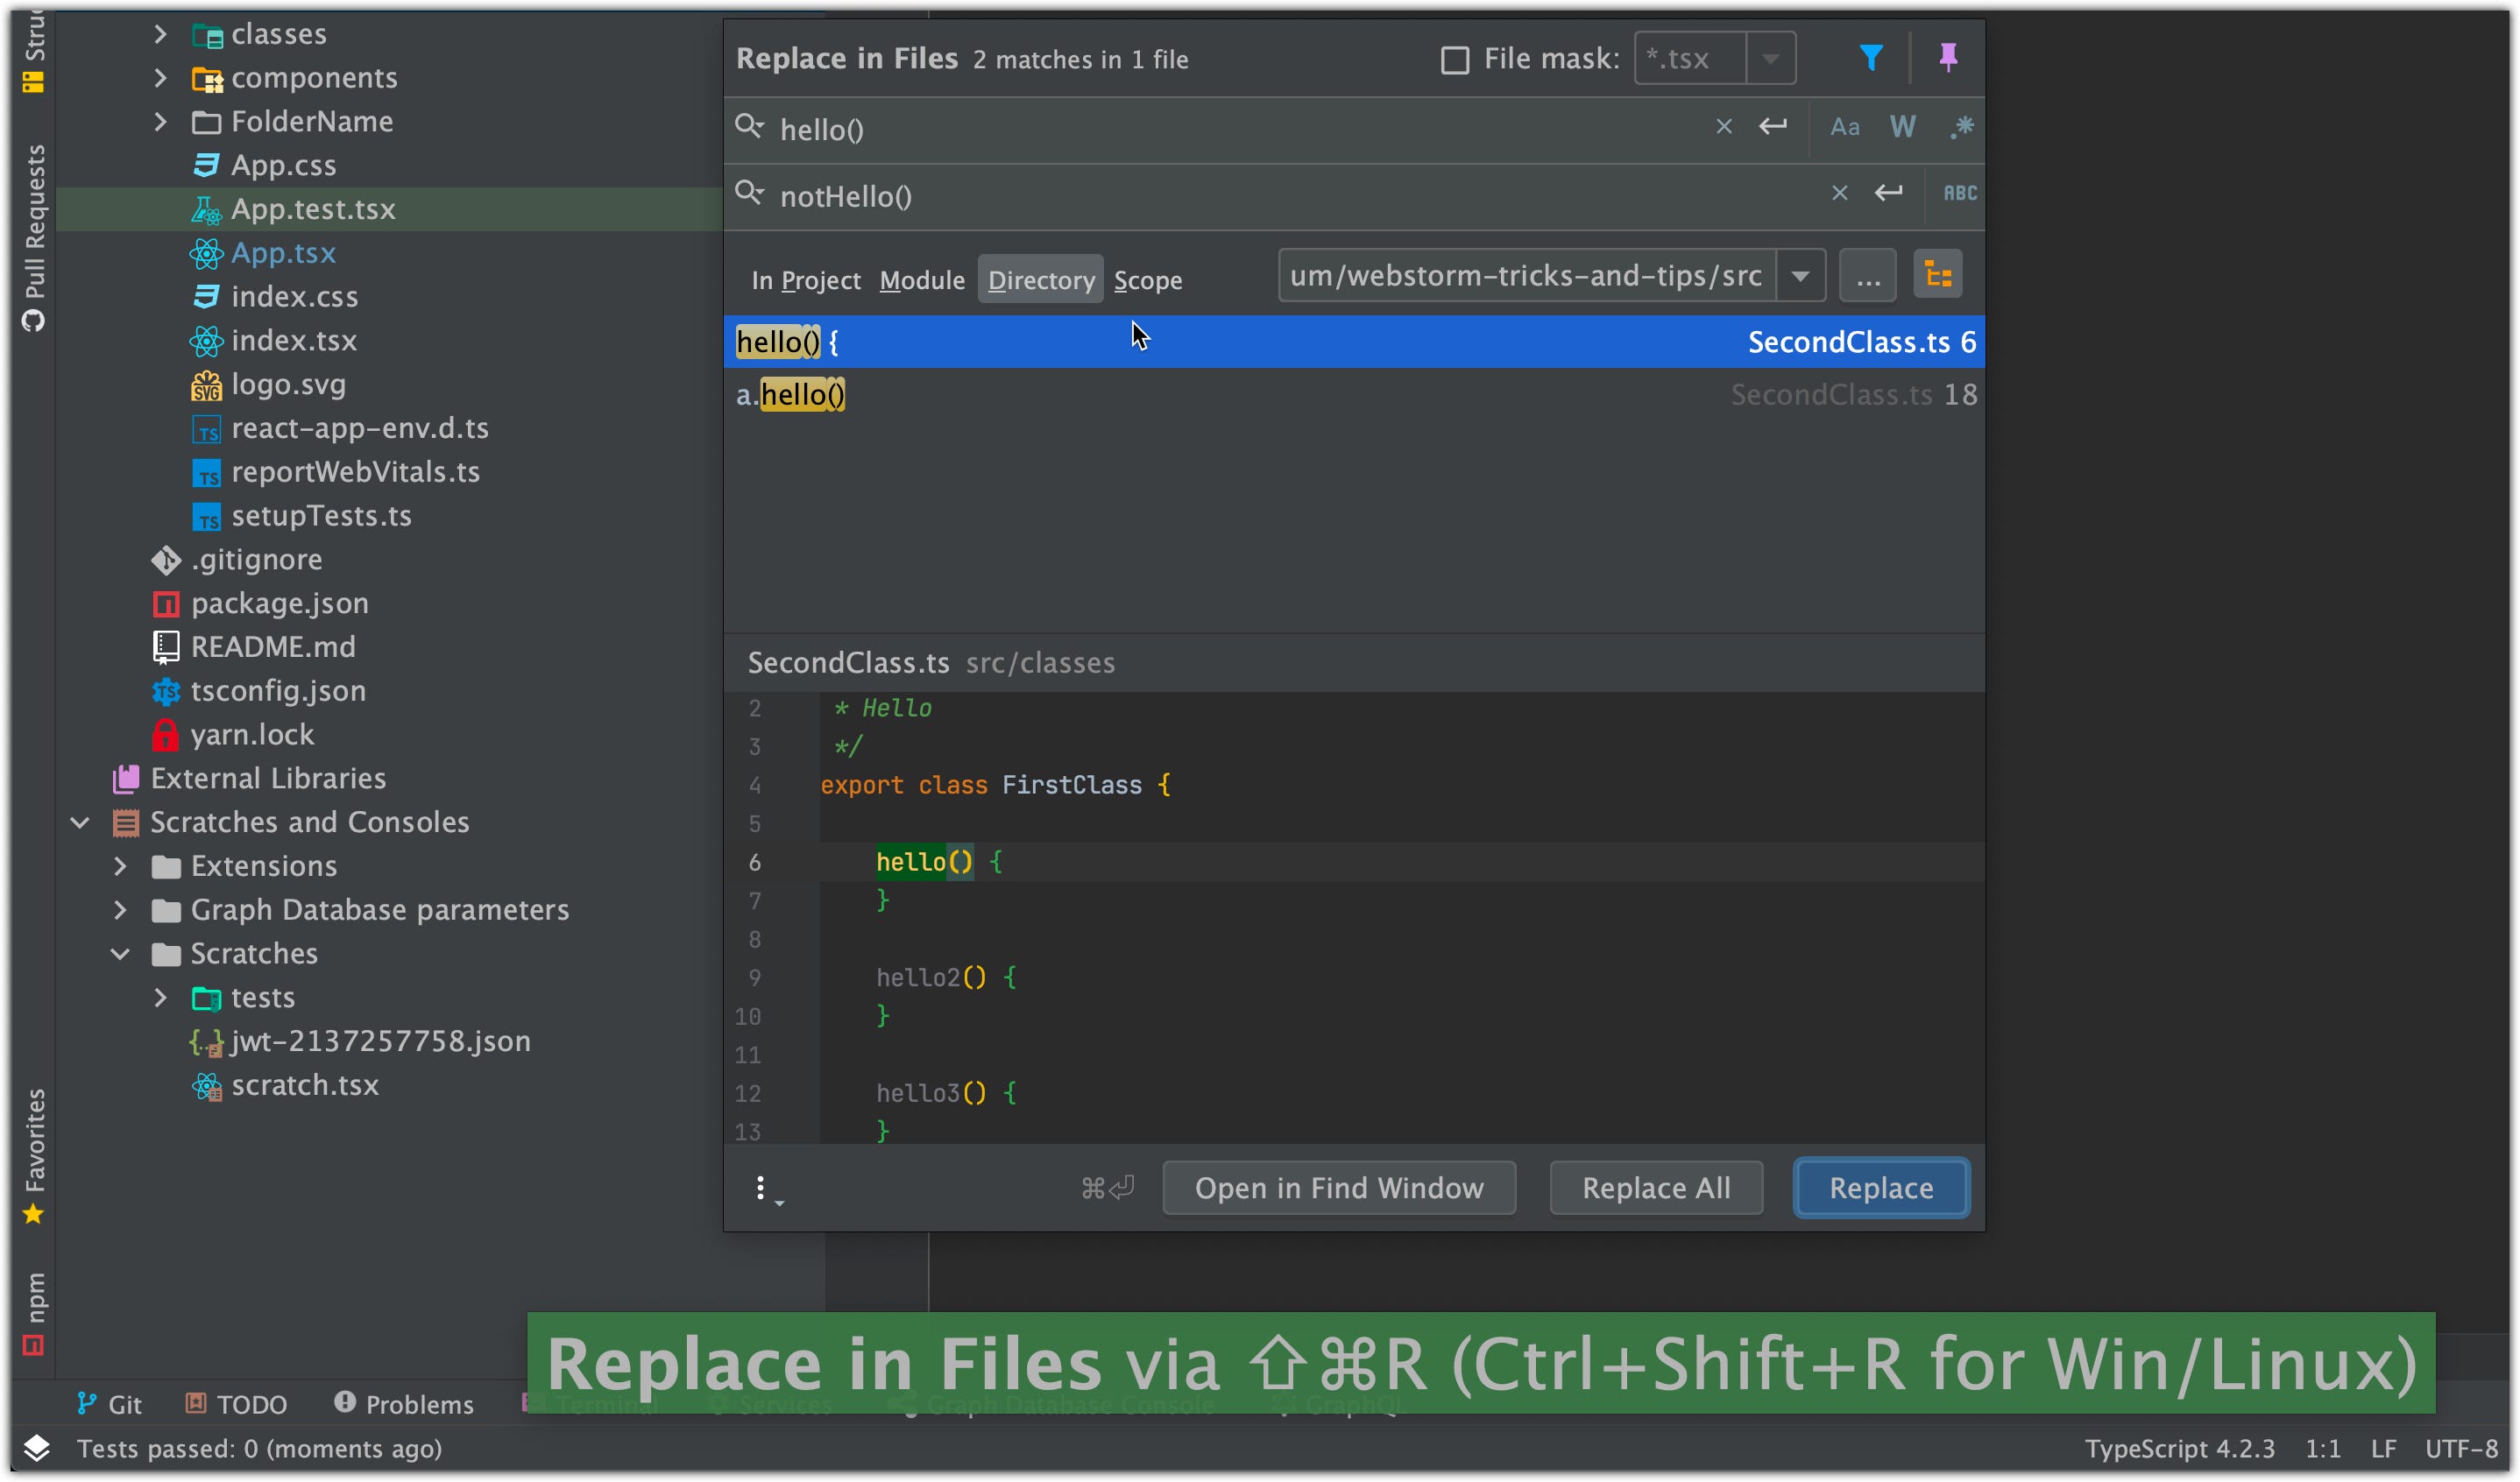The image size is (2520, 1482).
Task: Toggle Match Case option
Action: pos(1844,127)
